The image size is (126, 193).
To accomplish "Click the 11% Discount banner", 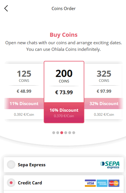I will 24,103.
